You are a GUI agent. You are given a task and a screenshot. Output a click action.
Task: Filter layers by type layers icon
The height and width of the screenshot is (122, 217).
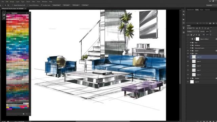click(202, 28)
